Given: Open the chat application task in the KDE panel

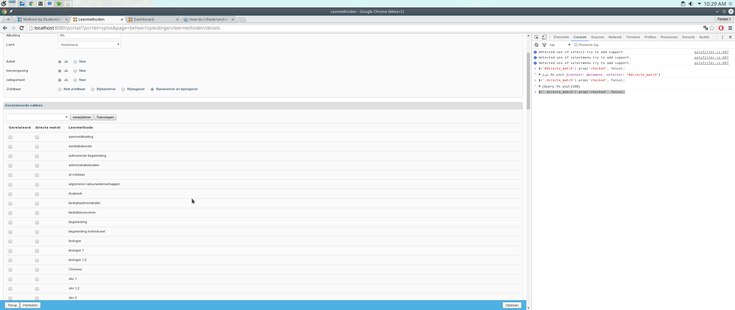Looking at the screenshot, I should pyautogui.click(x=50, y=4).
